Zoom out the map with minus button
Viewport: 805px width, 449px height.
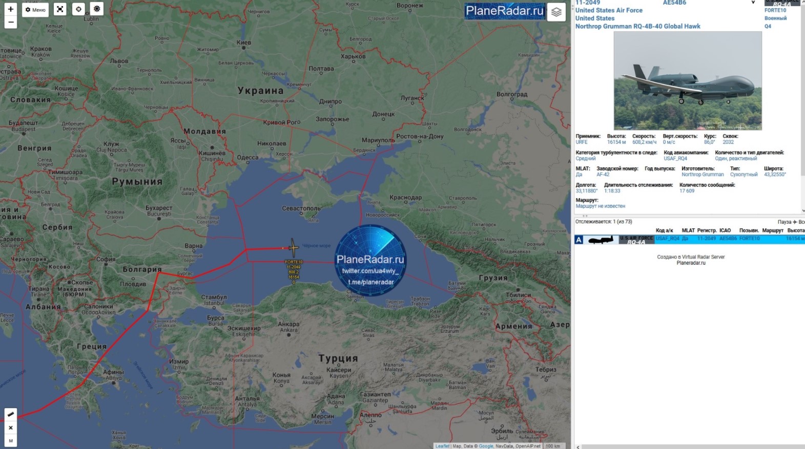pyautogui.click(x=11, y=22)
